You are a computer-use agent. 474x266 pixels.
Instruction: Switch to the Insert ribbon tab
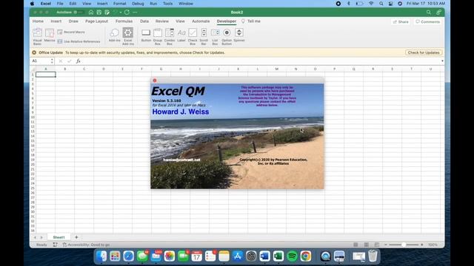[x=56, y=21]
